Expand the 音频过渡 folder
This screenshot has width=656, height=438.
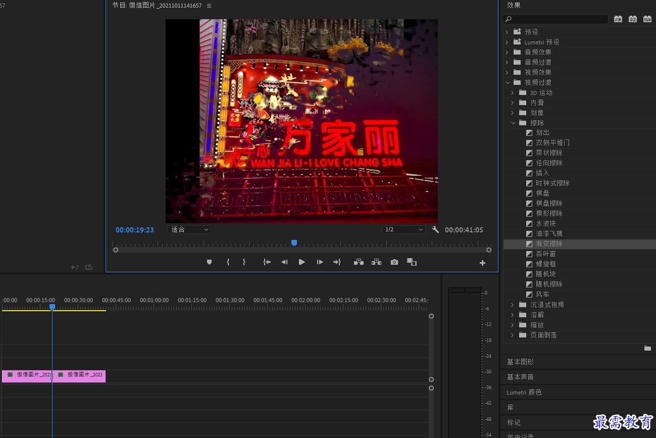[x=507, y=62]
